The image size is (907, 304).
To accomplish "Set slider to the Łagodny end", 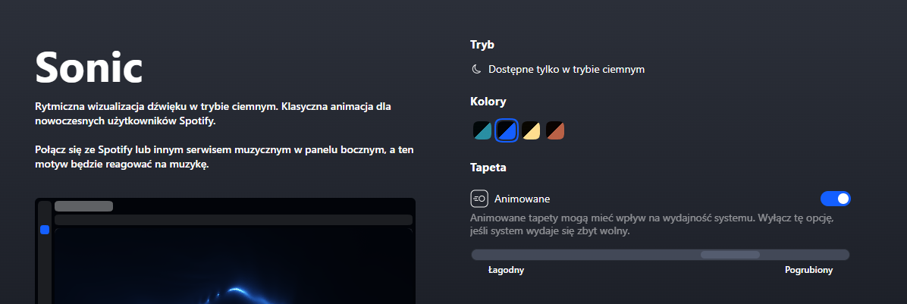I will (475, 255).
